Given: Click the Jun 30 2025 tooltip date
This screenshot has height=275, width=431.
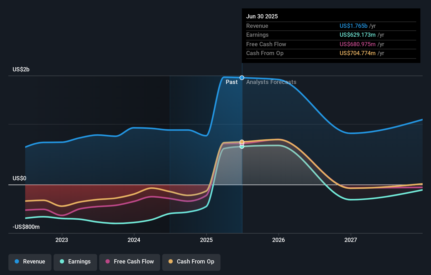Looking at the screenshot, I should [262, 16].
